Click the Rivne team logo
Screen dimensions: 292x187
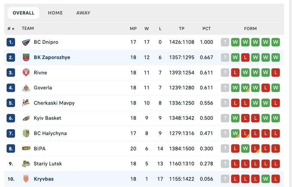click(x=26, y=73)
